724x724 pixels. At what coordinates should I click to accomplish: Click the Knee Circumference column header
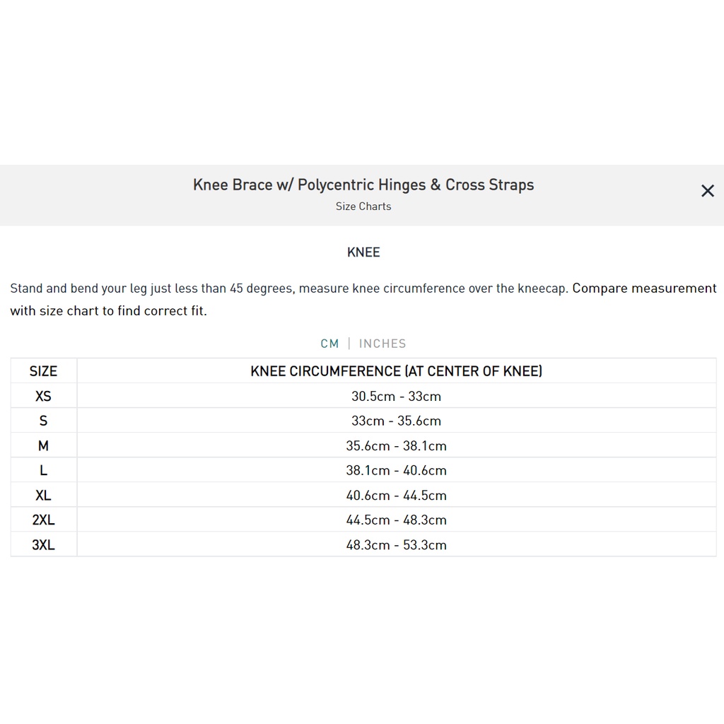click(x=396, y=371)
